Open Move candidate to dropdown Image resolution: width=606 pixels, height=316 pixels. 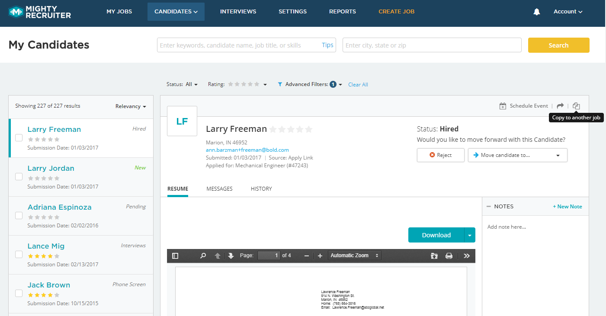(518, 155)
